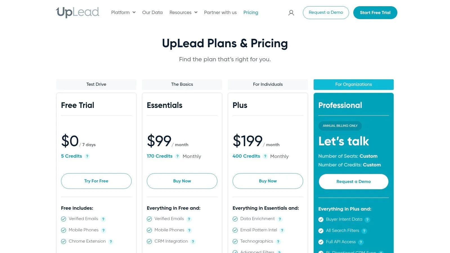Click help icon beside 170 Credits
450x253 pixels.
point(177,156)
